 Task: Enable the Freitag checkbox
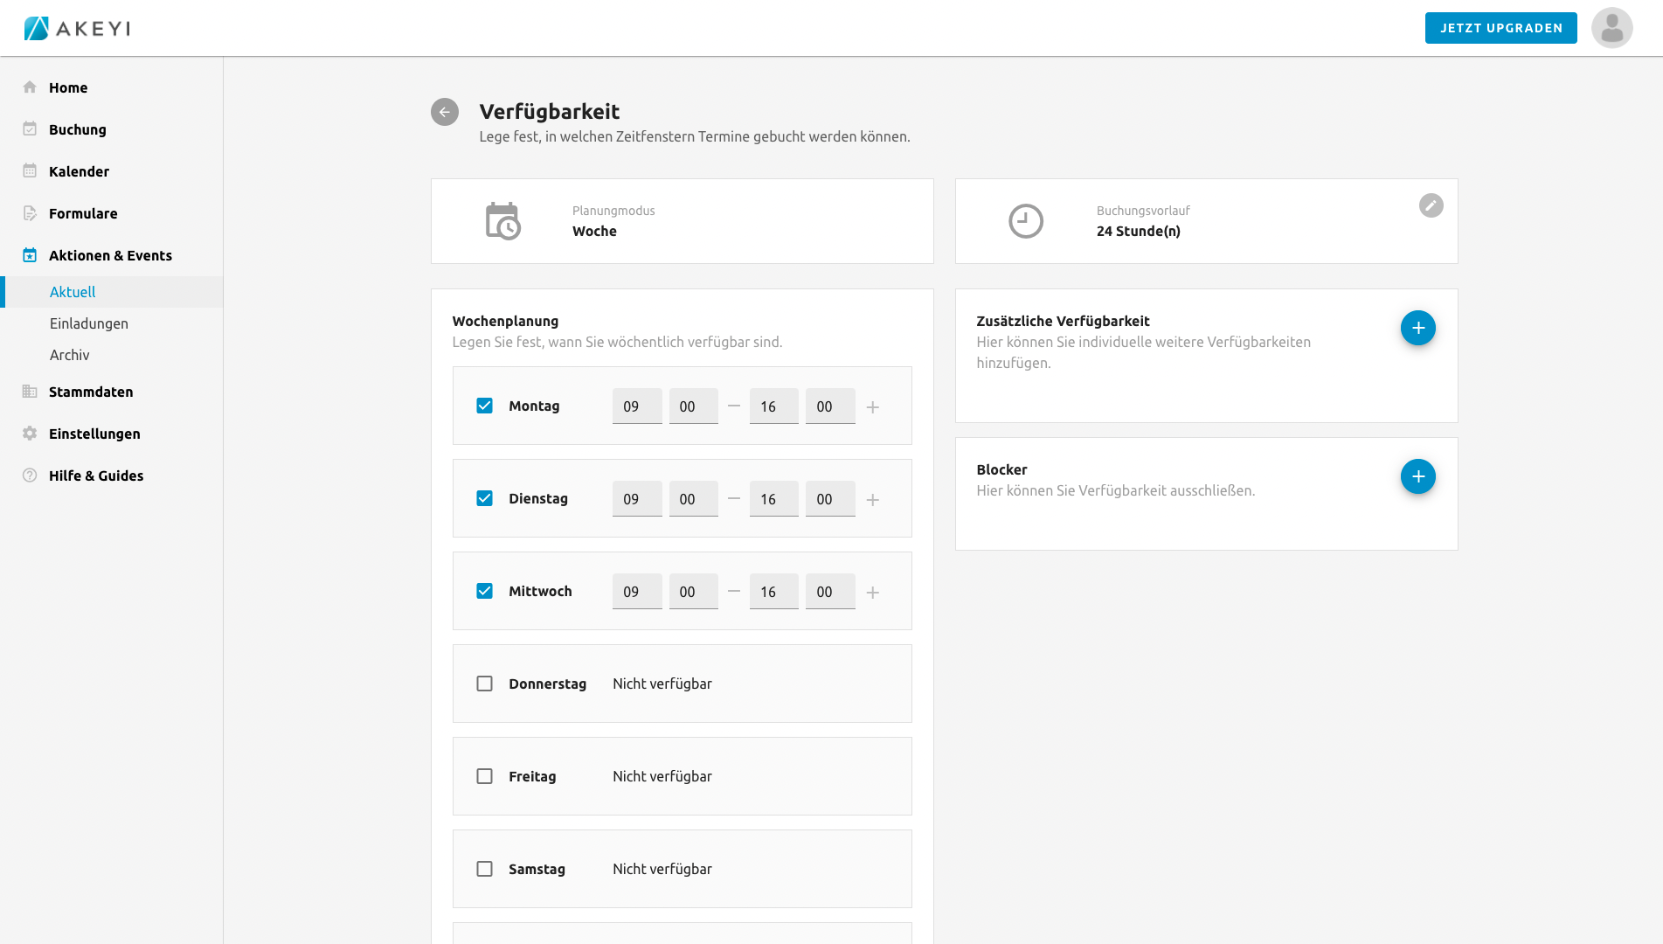484,776
